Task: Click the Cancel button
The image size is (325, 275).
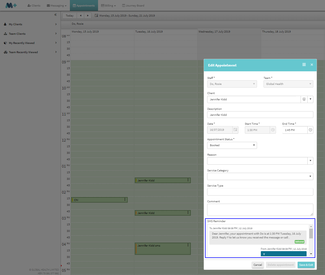Action: coord(258,265)
